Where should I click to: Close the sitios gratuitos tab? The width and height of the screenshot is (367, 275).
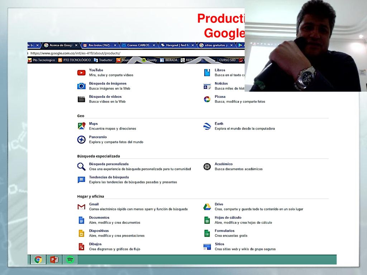point(232,45)
